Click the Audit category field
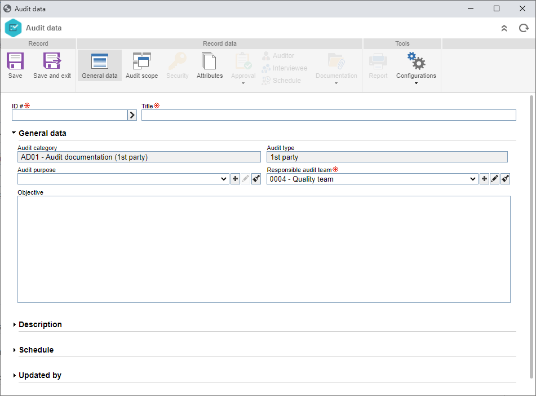 point(139,157)
